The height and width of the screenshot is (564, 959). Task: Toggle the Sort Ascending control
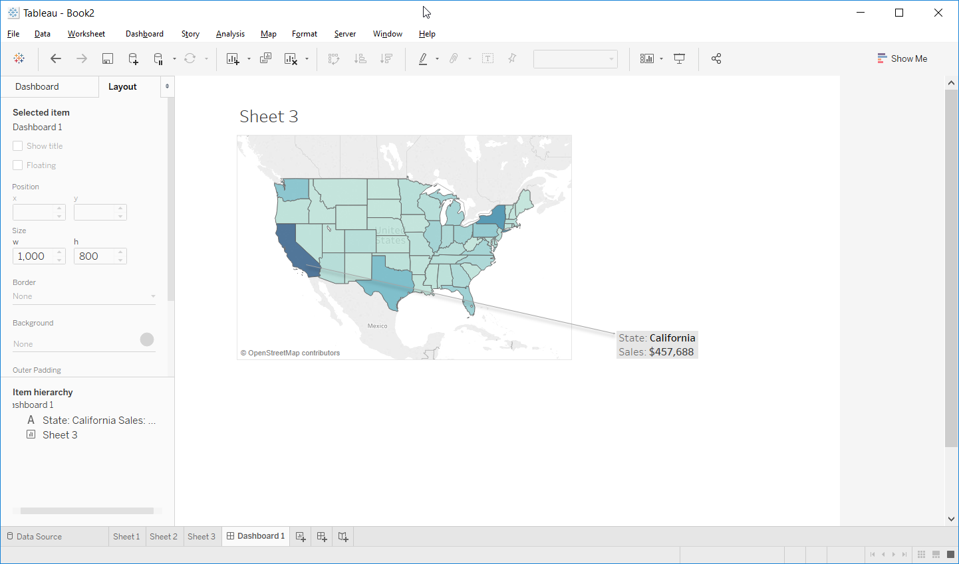tap(360, 58)
